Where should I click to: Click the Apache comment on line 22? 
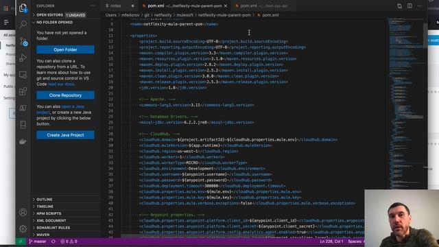(157, 99)
